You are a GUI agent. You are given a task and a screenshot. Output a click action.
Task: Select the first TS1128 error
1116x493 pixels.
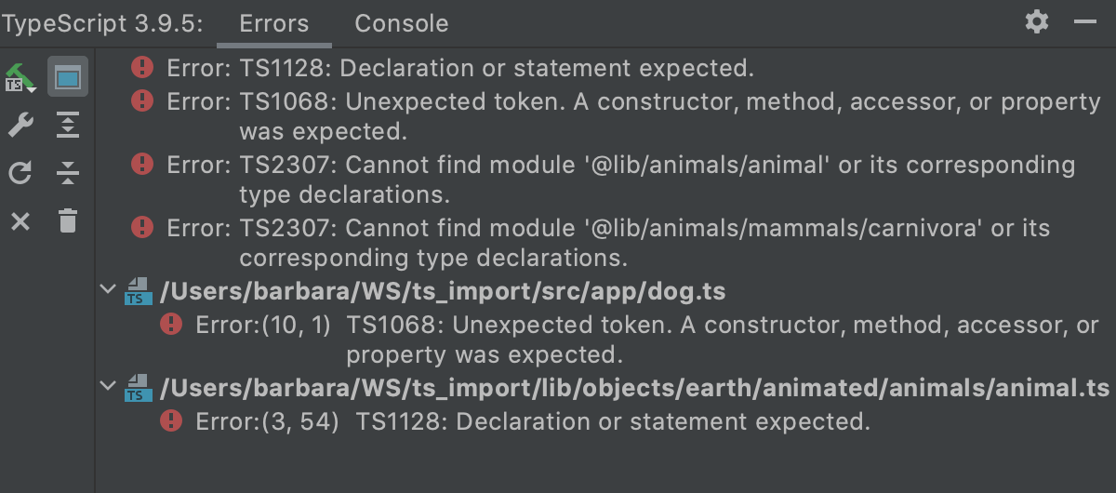pos(460,68)
